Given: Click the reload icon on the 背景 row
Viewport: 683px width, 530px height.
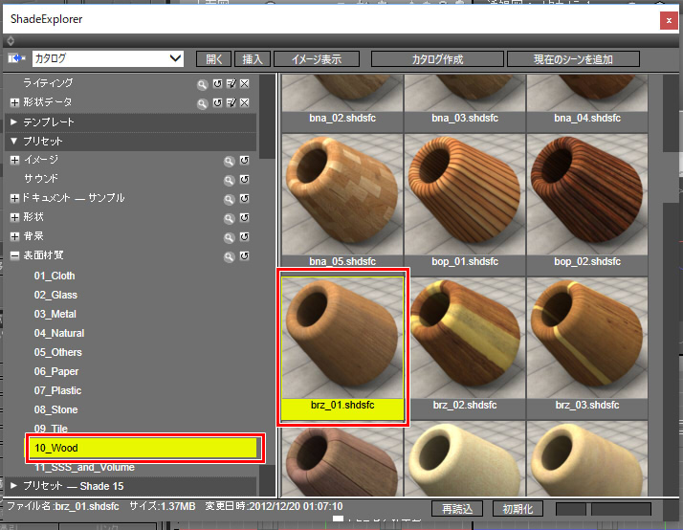Looking at the screenshot, I should (x=244, y=237).
